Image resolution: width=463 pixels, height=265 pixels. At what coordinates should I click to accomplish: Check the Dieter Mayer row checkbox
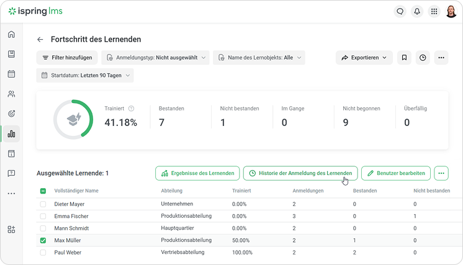43,204
